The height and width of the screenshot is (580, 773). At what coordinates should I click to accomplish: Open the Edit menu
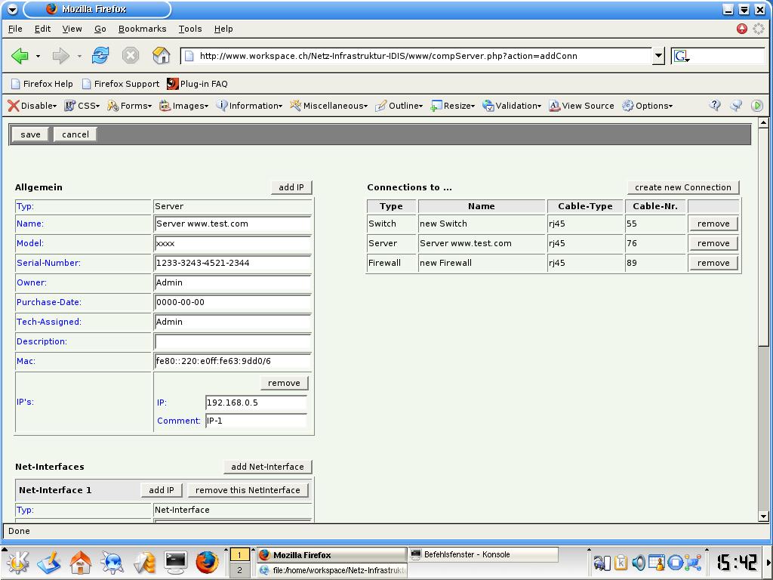click(x=42, y=29)
